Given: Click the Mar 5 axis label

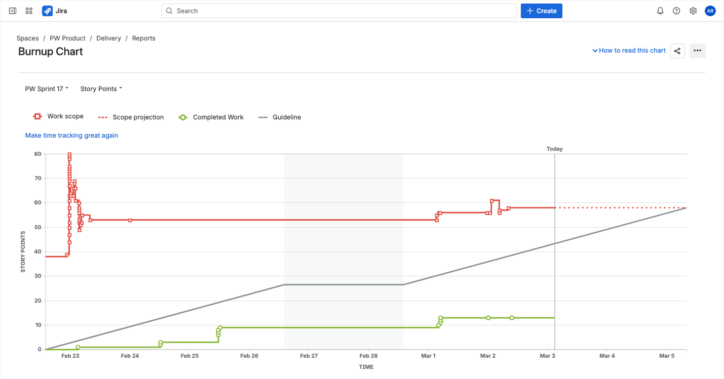Looking at the screenshot, I should click(667, 356).
